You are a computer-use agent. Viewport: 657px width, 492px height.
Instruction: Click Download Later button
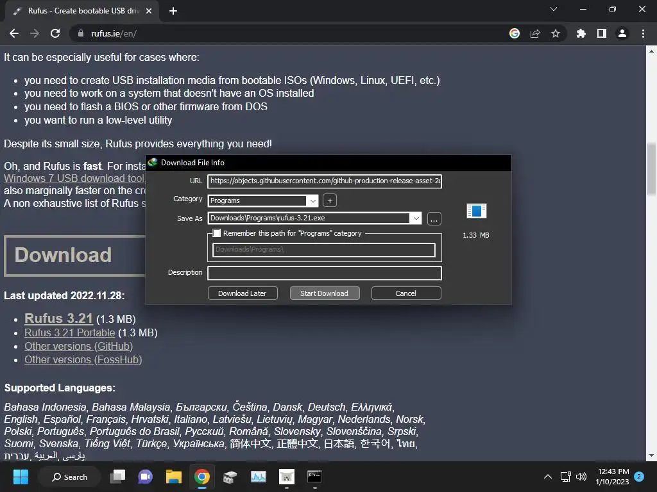pos(242,293)
